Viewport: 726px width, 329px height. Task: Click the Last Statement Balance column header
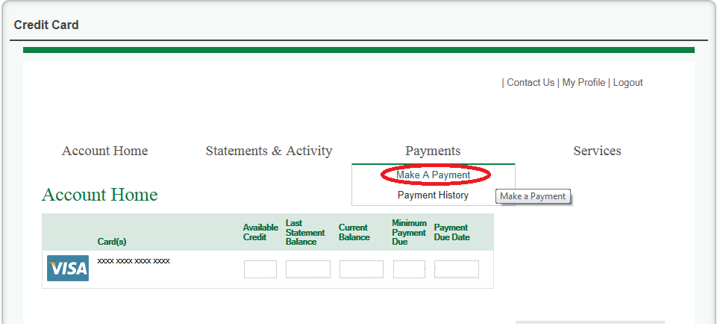(305, 232)
